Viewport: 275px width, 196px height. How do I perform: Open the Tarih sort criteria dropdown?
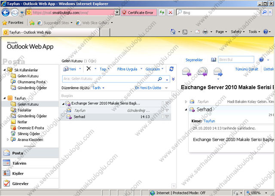click(x=98, y=88)
